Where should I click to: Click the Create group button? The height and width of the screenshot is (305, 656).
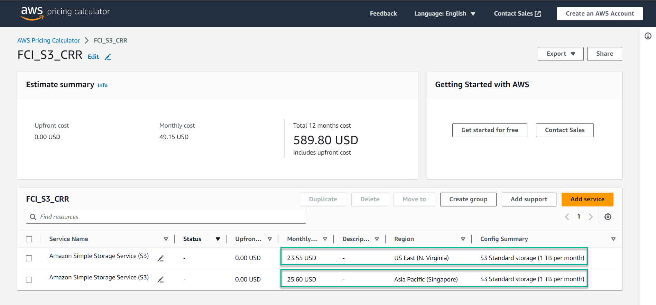468,200
